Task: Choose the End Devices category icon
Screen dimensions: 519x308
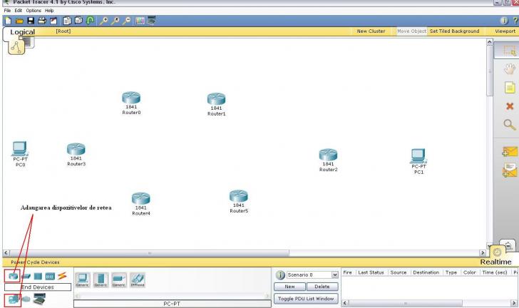Action: tap(14, 300)
